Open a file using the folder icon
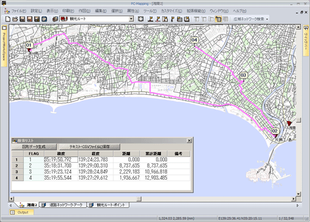 tap(15, 19)
